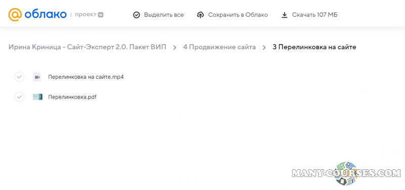
Task: Click current folder 3 Перелинковка на сайте
Action: [314, 47]
